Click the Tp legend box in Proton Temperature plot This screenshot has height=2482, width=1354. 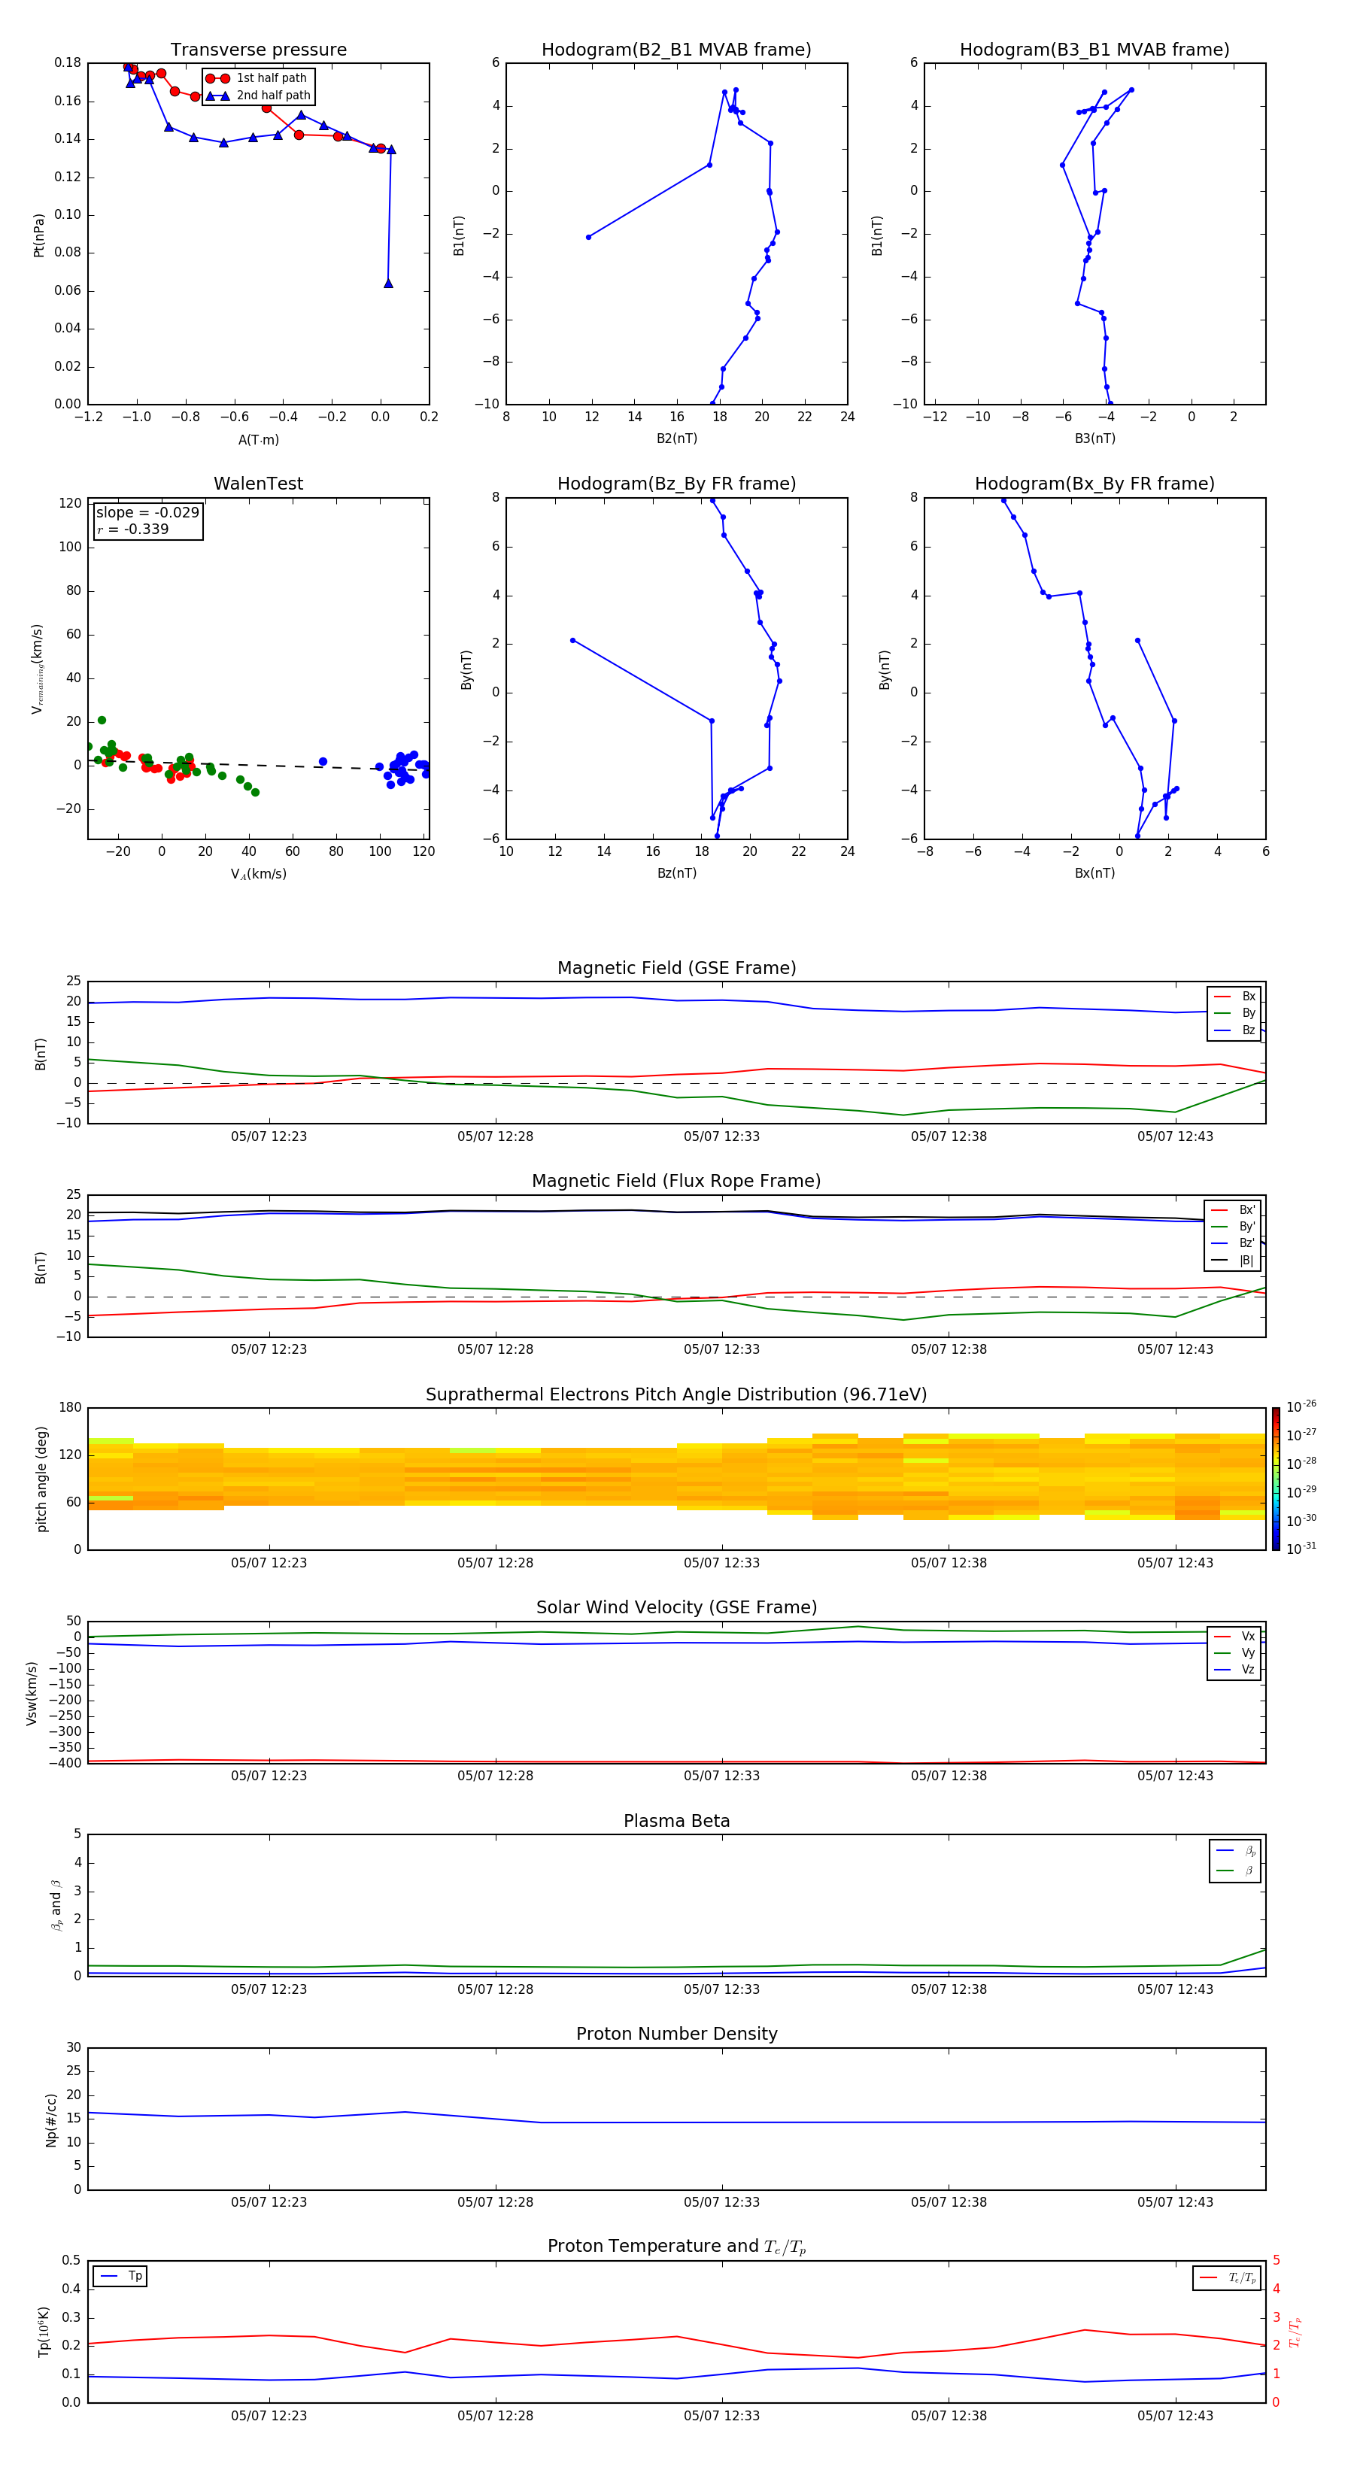[120, 2276]
